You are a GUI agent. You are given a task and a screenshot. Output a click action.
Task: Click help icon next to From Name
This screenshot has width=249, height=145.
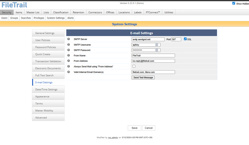69,55
